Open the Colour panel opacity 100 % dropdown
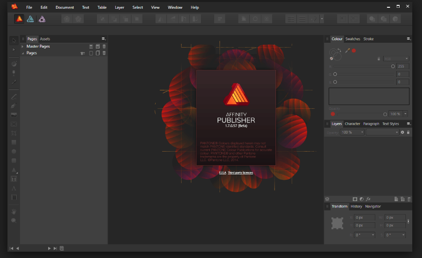This screenshot has height=258, width=422. pyautogui.click(x=405, y=114)
